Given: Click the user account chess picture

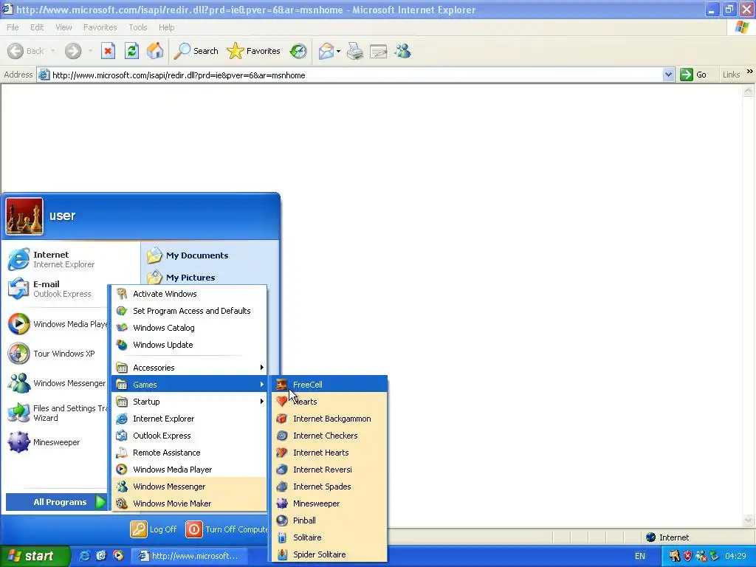Looking at the screenshot, I should pos(24,216).
